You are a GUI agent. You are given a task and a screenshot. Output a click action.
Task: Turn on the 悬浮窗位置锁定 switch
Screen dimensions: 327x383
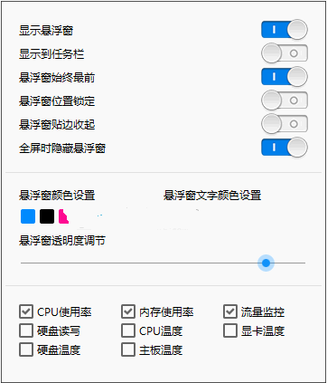285,101
